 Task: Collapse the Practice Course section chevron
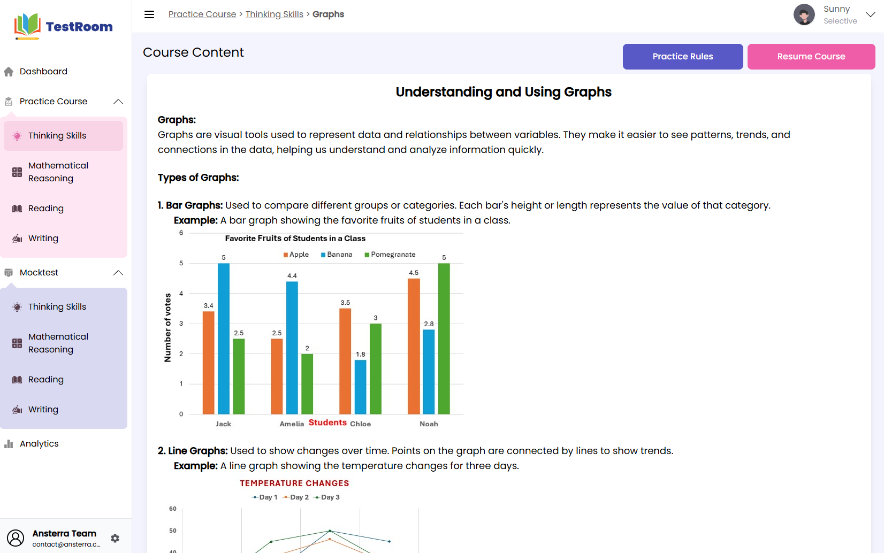[x=118, y=102]
